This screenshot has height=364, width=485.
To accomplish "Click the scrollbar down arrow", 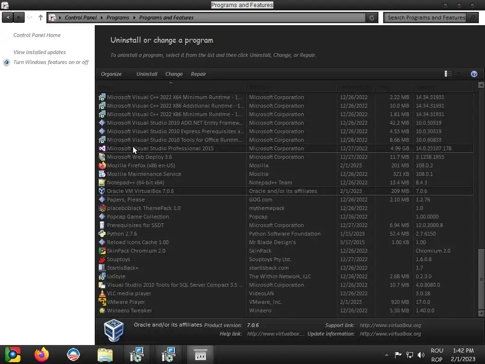I will pos(481,313).
